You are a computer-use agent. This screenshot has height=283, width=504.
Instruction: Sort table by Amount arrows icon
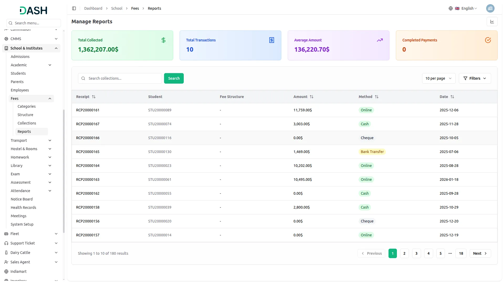(x=312, y=97)
